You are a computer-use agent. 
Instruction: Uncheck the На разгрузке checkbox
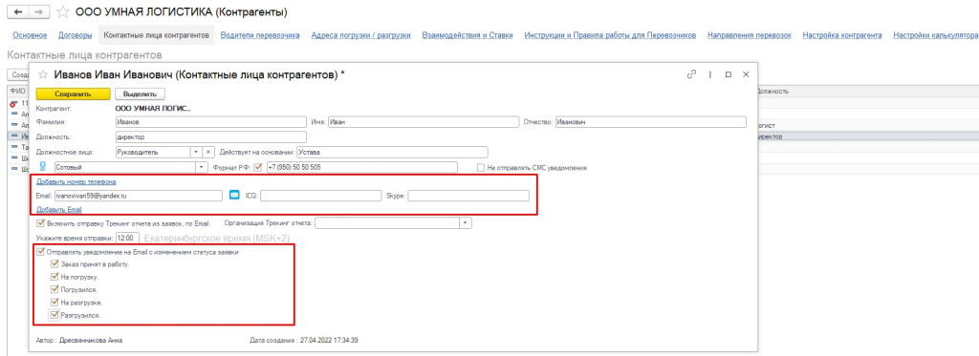point(54,303)
